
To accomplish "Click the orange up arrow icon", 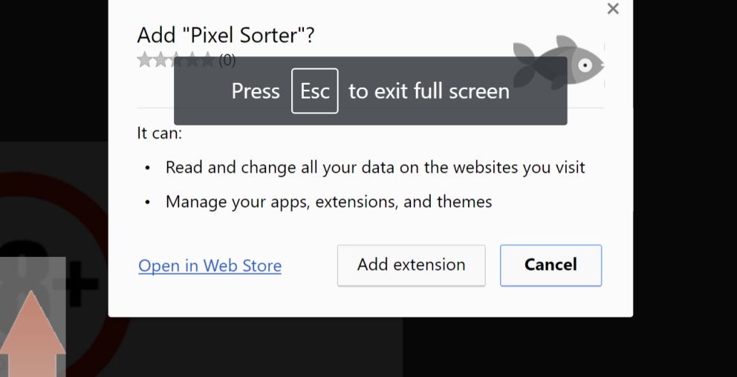I will 33,335.
